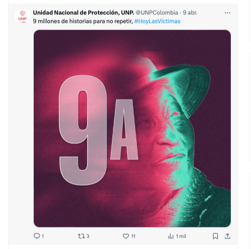
Task: Open the 9 abr. post timestamp
Action: 190,13
